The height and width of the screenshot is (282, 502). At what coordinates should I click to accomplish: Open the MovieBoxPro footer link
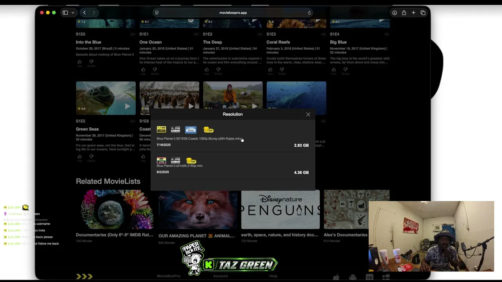coord(169,276)
